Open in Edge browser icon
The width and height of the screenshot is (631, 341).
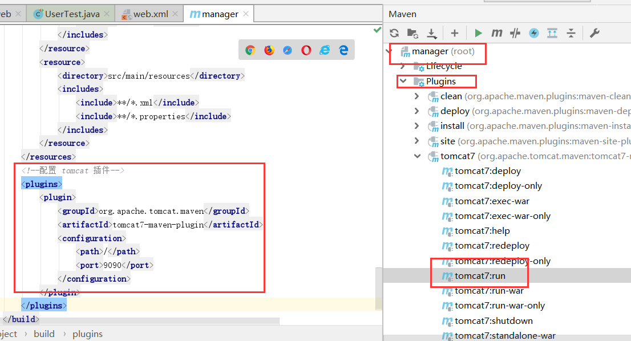click(x=343, y=50)
